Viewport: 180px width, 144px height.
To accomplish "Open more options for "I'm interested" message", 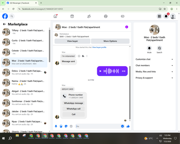I will (87, 56).
